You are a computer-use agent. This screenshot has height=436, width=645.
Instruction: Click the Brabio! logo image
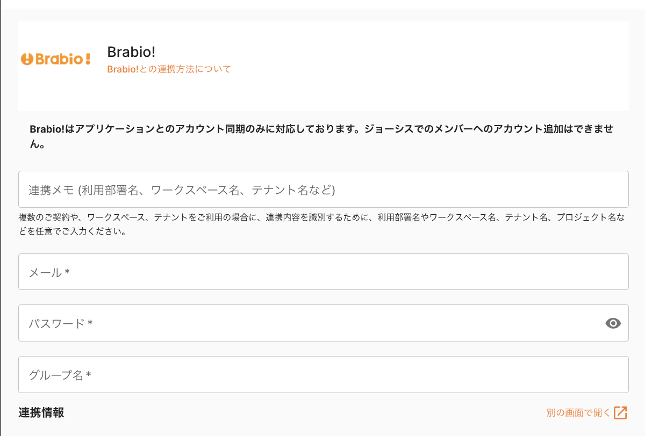(55, 59)
